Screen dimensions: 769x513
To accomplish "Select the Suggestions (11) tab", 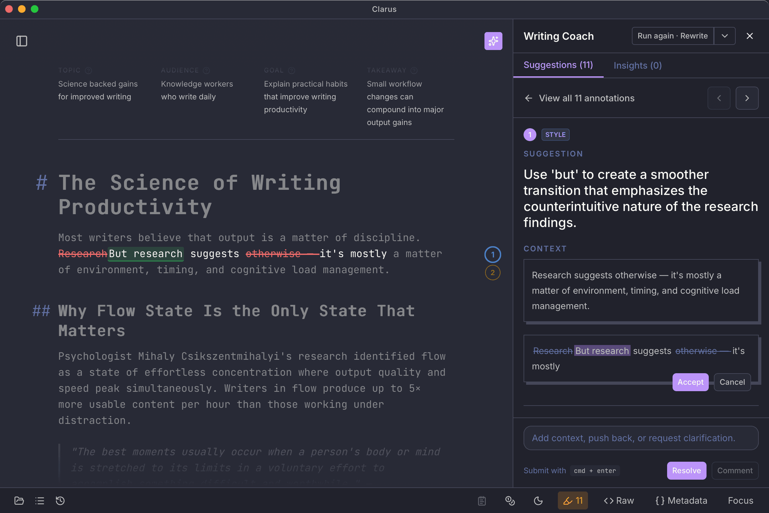I will tap(558, 65).
